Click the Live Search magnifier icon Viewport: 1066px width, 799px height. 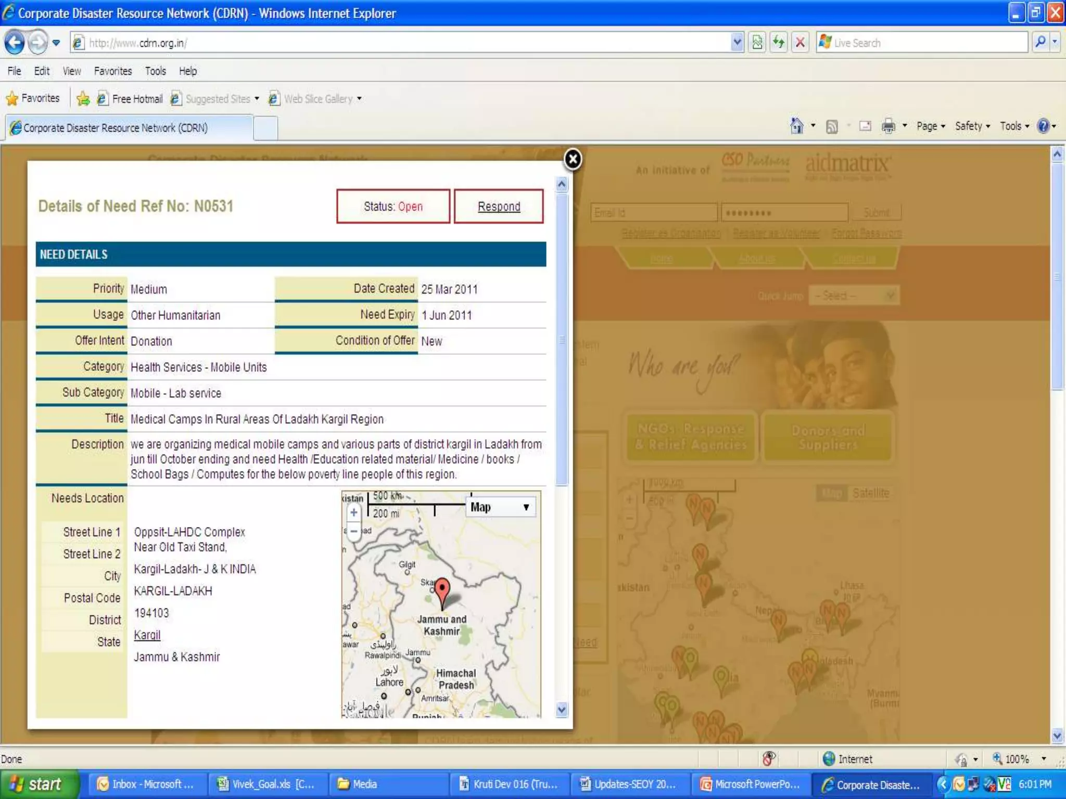coord(1039,42)
